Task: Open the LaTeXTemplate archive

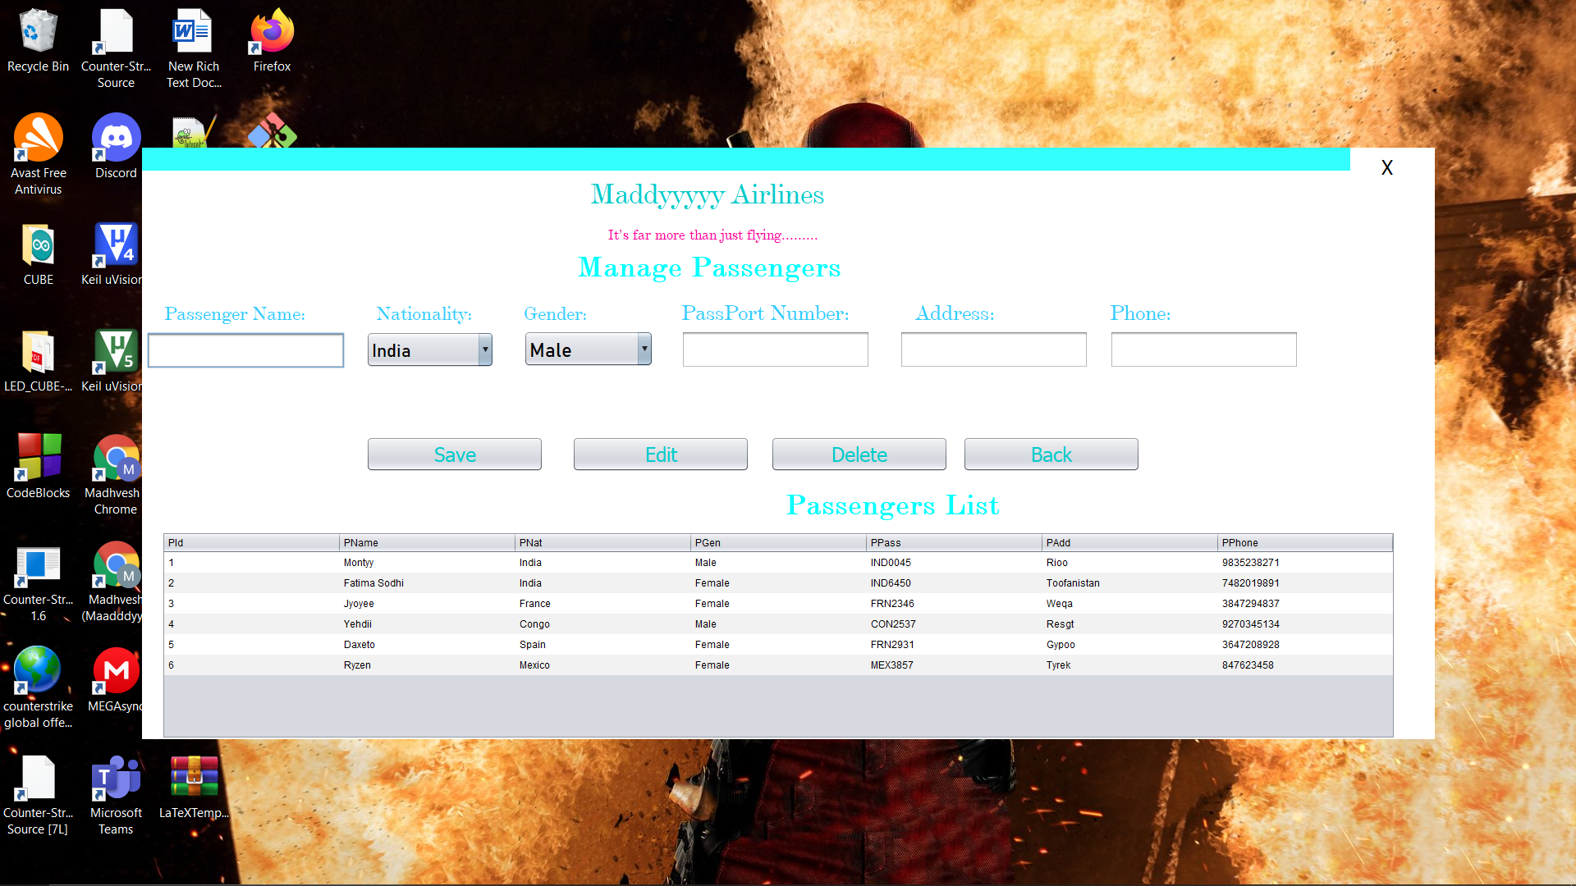Action: pos(194,775)
